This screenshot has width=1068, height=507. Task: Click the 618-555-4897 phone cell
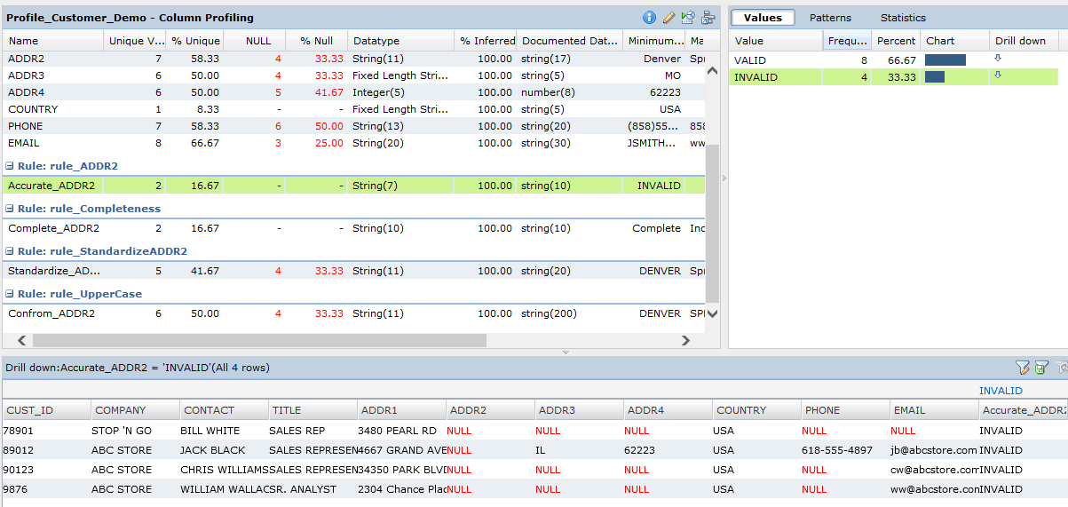[845, 450]
